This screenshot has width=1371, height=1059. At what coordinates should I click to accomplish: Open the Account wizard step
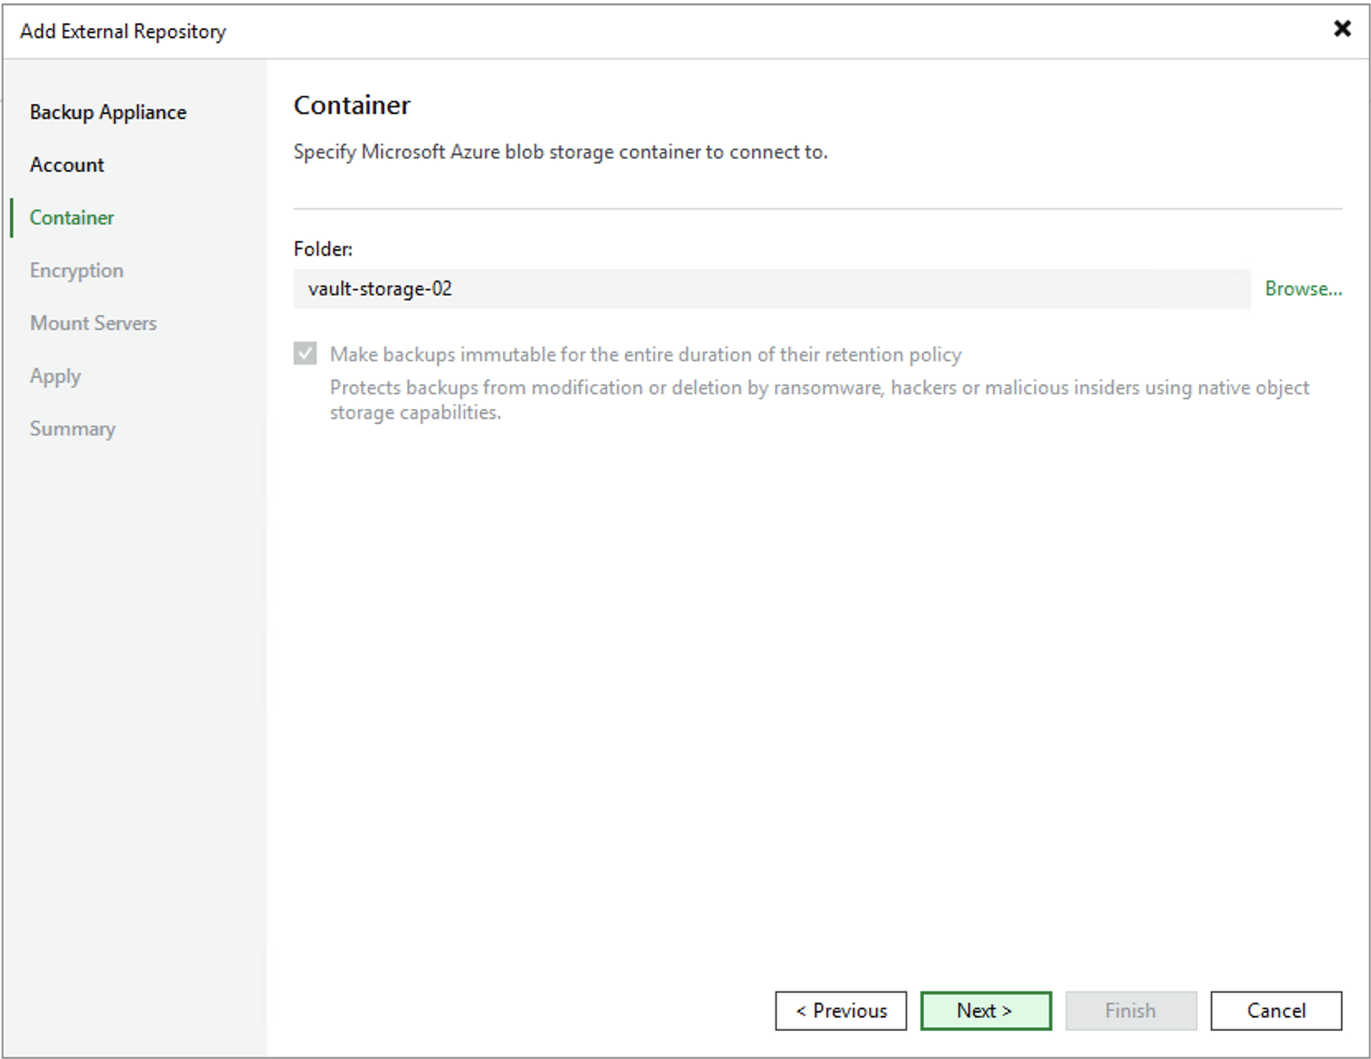67,165
